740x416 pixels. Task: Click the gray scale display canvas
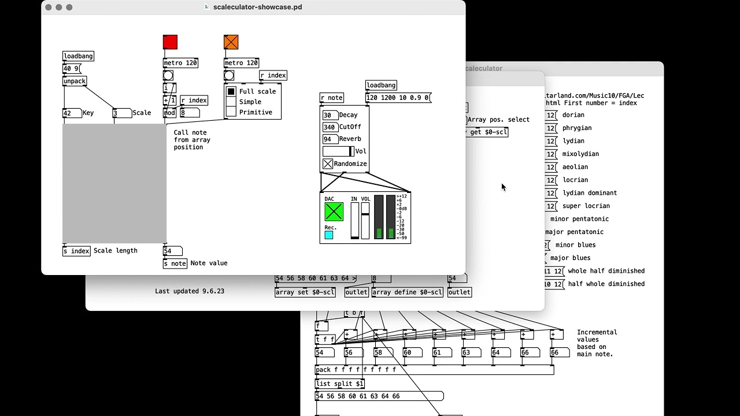pos(114,183)
